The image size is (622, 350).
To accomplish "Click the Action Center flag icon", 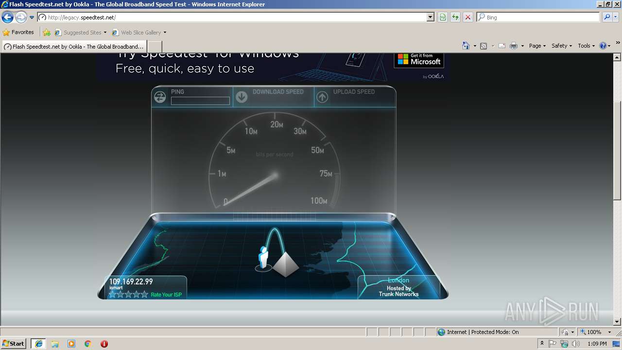I will [553, 344].
